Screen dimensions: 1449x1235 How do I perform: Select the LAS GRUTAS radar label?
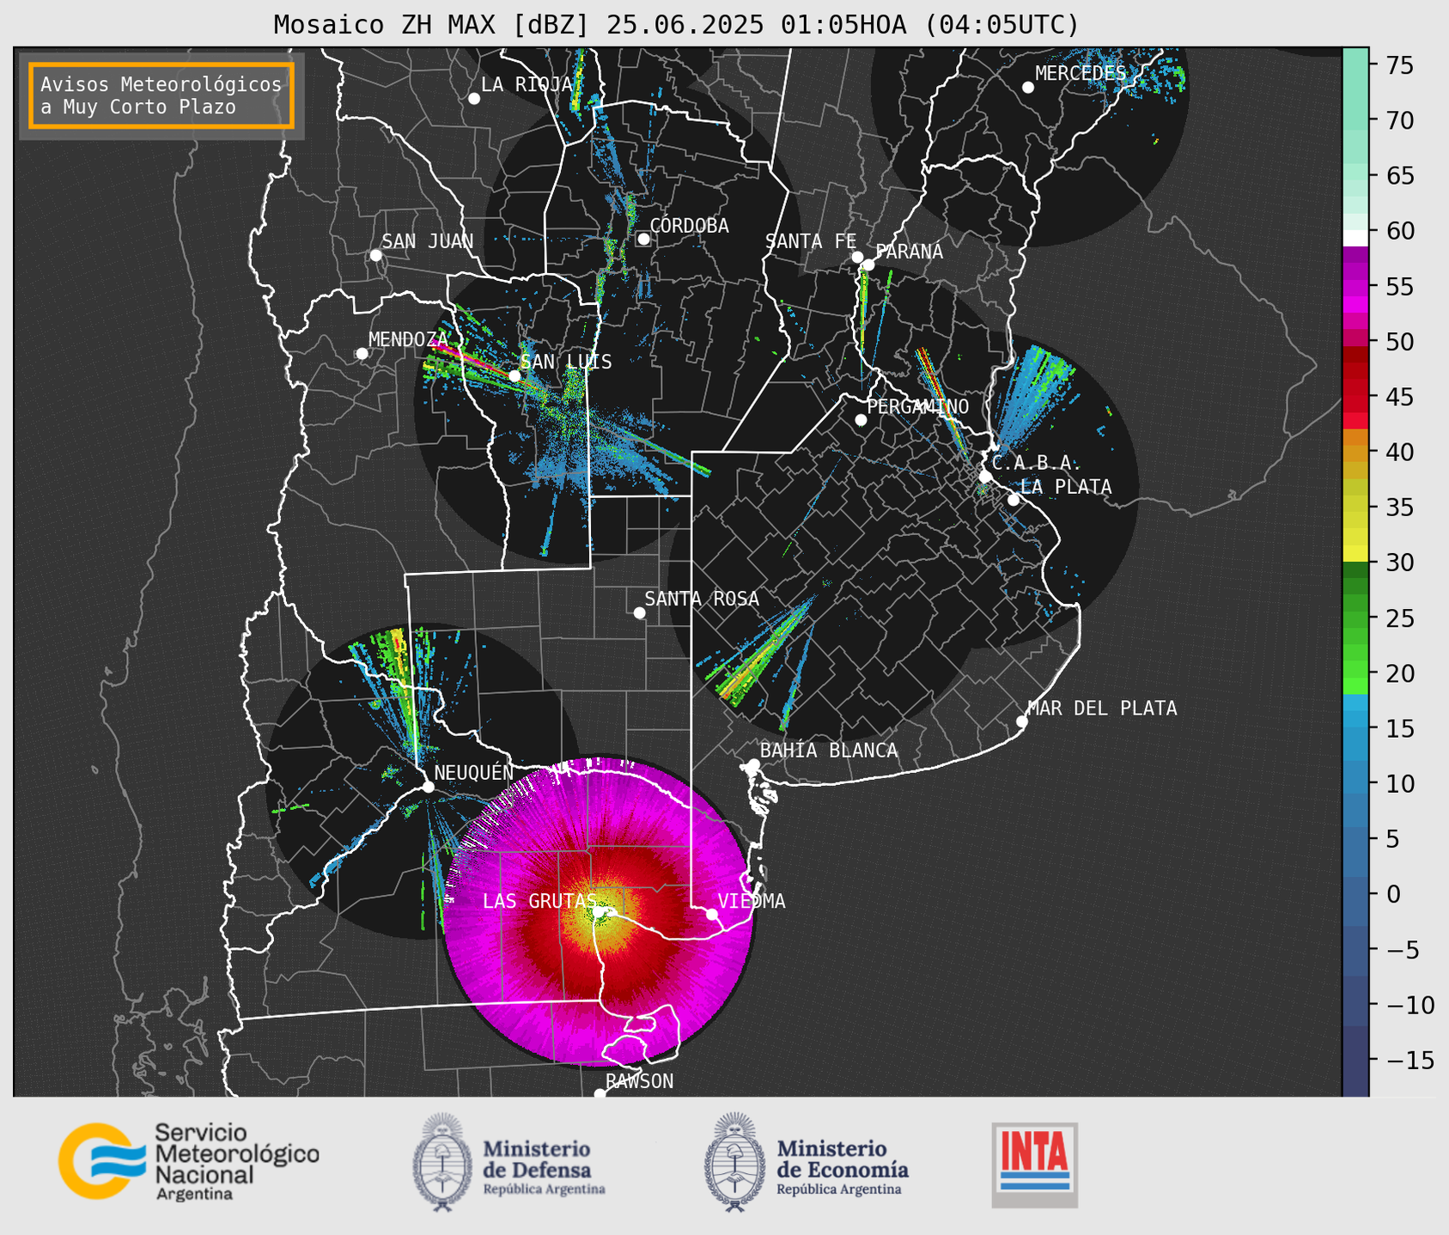539,901
